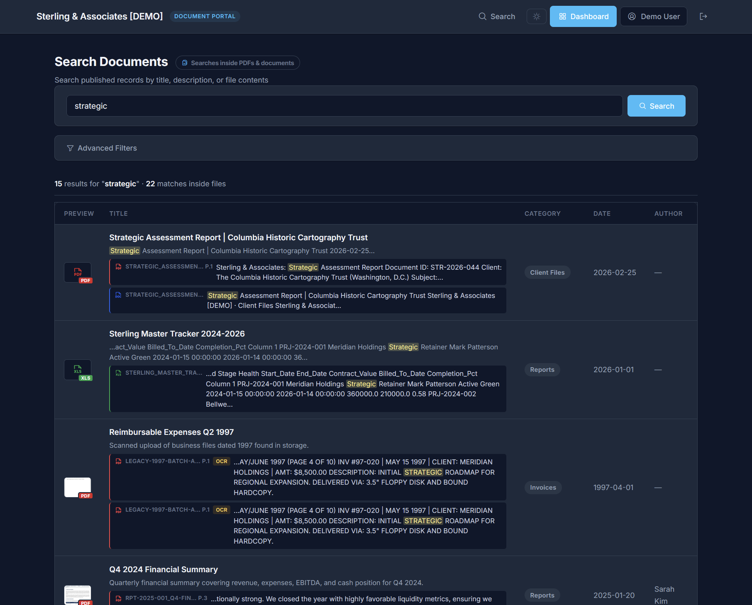Select the PDF icon for Strategic Assessment Report
This screenshot has width=752, height=605.
pyautogui.click(x=77, y=273)
